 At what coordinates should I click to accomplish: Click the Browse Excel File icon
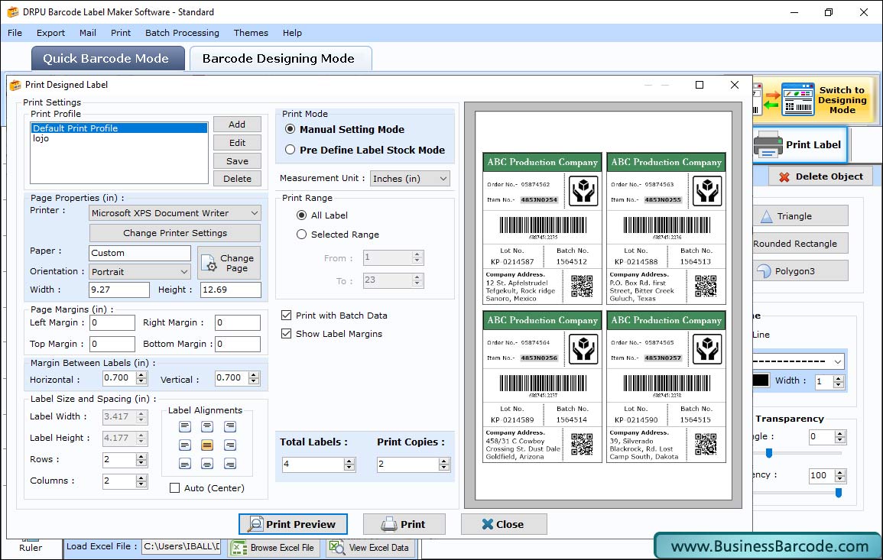[239, 547]
